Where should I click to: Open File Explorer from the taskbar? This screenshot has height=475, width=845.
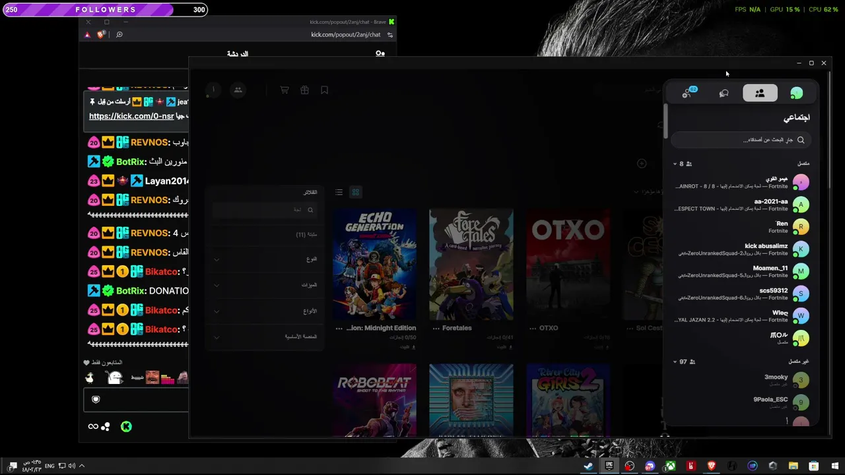pos(794,466)
